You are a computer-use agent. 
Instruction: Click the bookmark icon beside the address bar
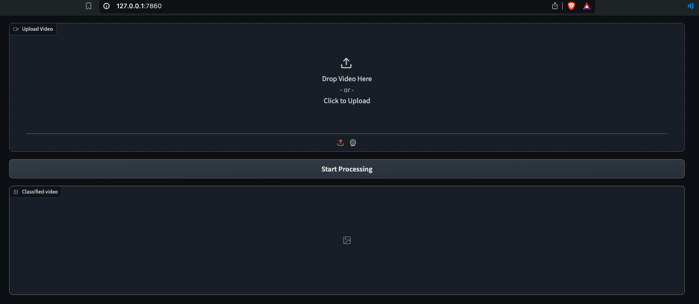point(89,6)
